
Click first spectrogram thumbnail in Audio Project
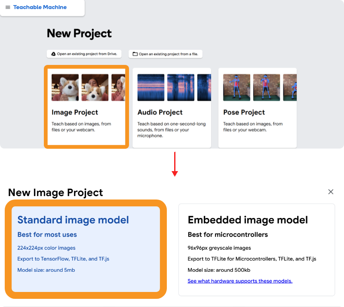[151, 88]
